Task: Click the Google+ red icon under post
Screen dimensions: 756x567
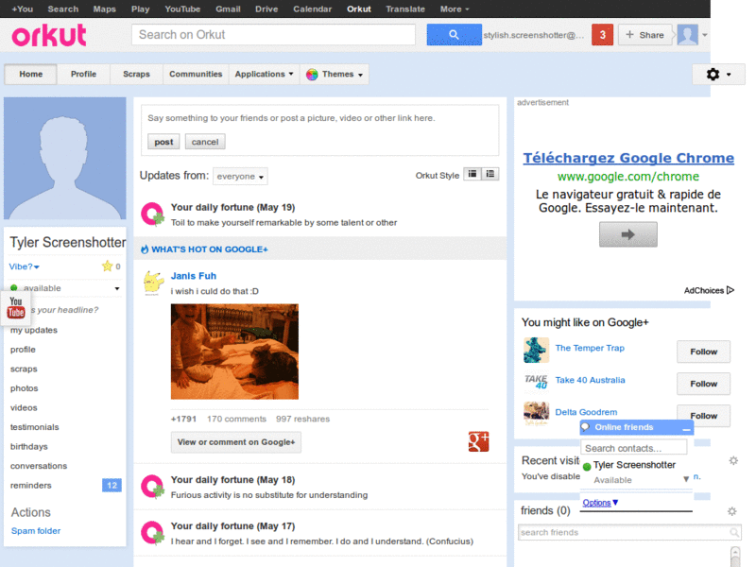Action: click(x=478, y=441)
